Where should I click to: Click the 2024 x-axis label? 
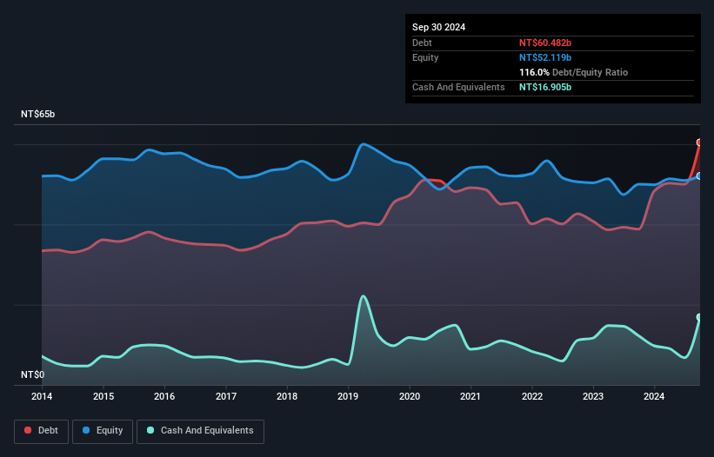(654, 396)
